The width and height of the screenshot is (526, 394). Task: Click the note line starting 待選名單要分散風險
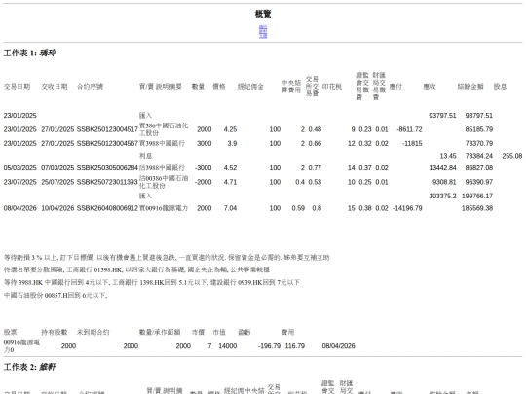click(x=136, y=269)
